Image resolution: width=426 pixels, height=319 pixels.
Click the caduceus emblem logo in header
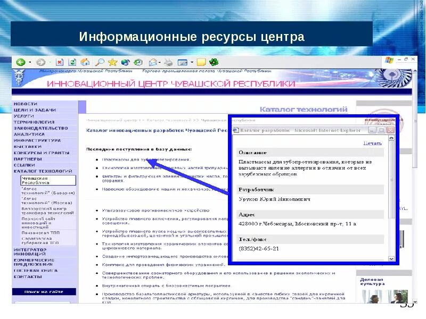point(19,77)
